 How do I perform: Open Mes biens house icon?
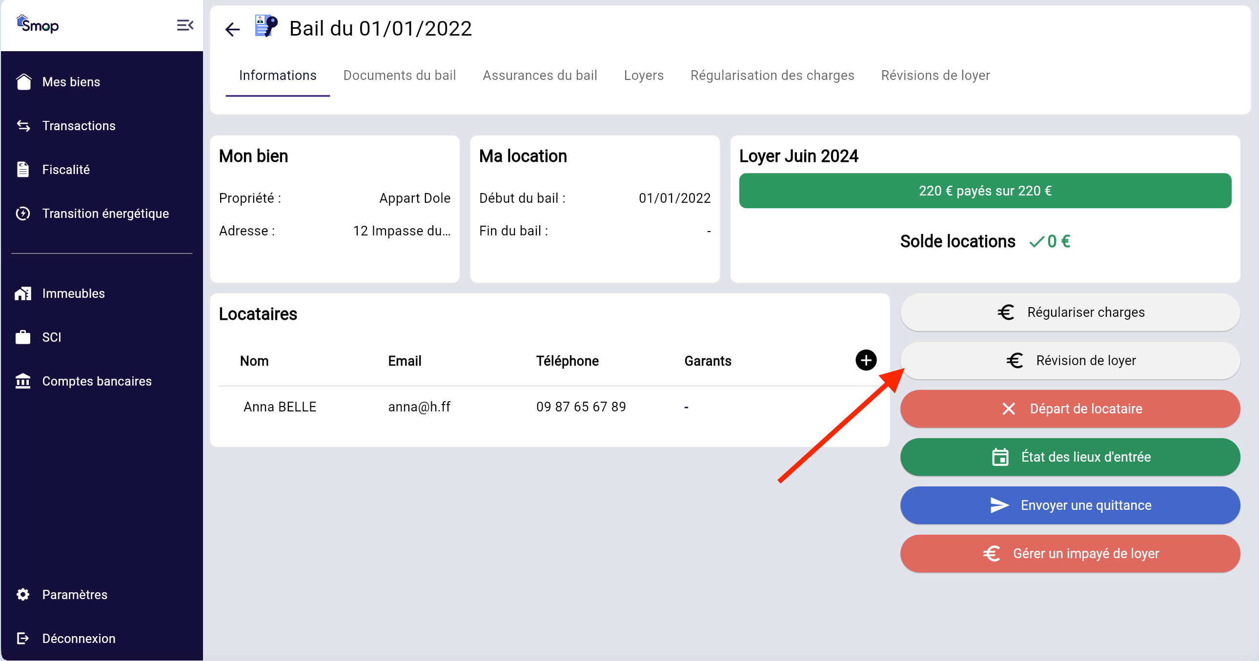coord(23,81)
